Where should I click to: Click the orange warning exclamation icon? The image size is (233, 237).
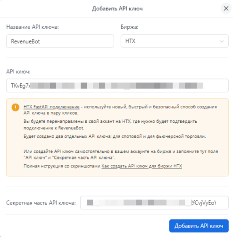pyautogui.click(x=16, y=107)
